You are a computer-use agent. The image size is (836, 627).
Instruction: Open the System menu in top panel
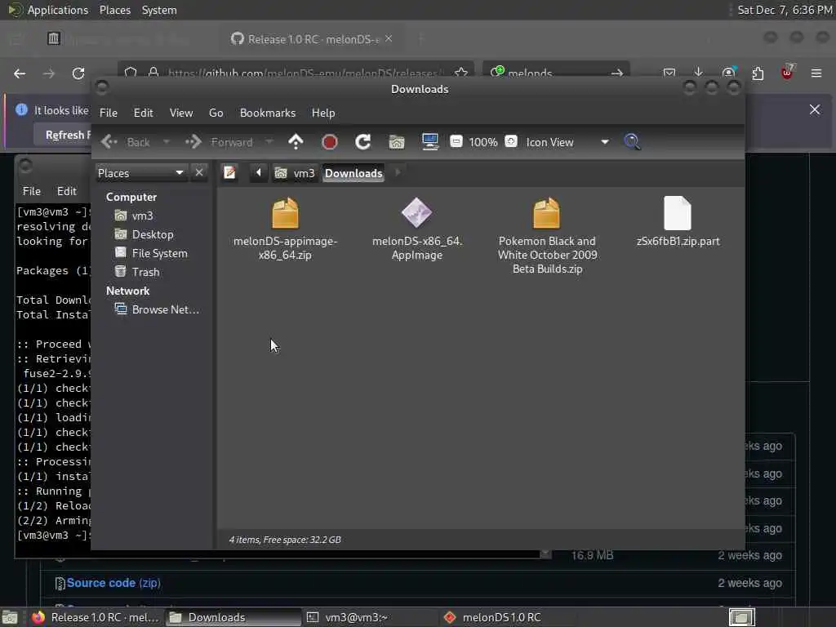coord(159,10)
